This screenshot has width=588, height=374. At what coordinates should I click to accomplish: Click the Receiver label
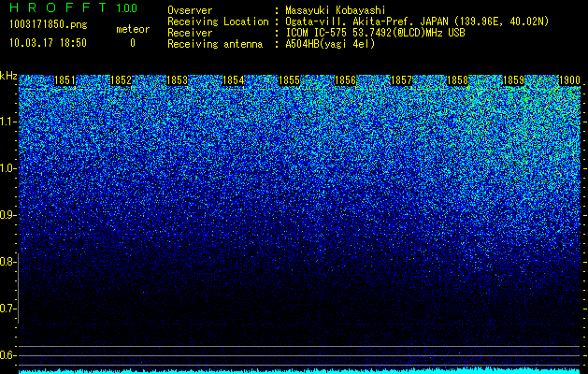[x=190, y=33]
